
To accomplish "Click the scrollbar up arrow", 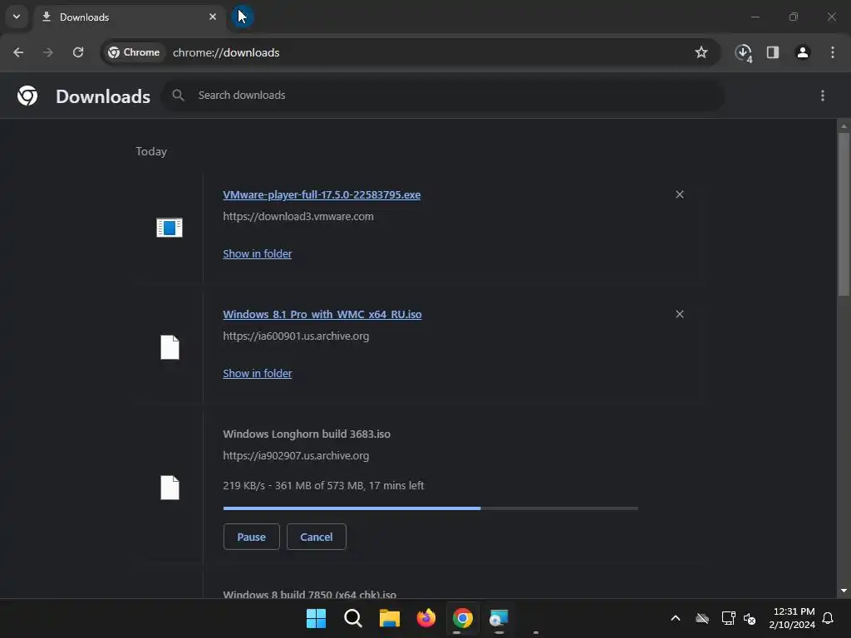I will tap(844, 126).
